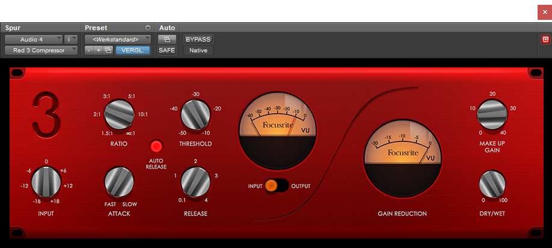The height and width of the screenshot is (248, 552).
Task: Click the INPUT label beside the switch
Action: coord(255,186)
